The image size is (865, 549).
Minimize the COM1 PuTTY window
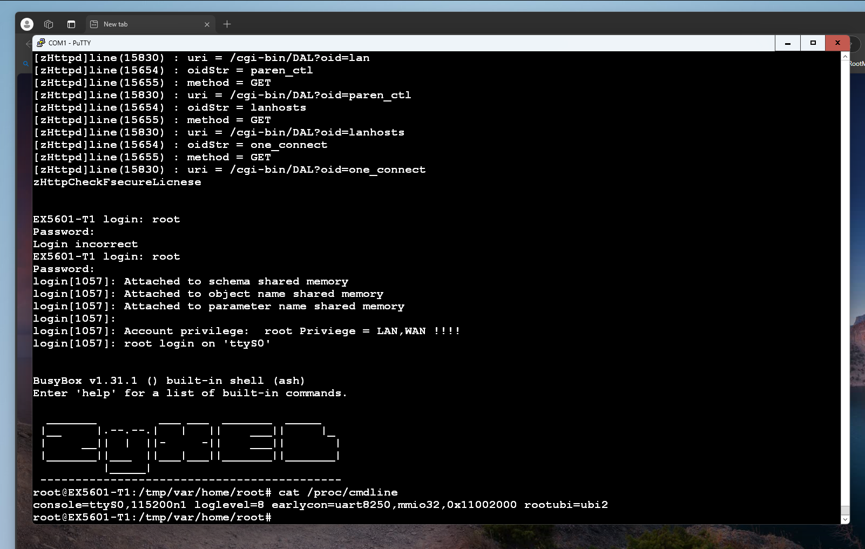(788, 43)
